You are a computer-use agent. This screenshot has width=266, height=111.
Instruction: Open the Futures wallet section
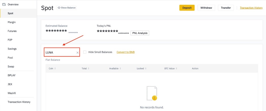click(12, 31)
